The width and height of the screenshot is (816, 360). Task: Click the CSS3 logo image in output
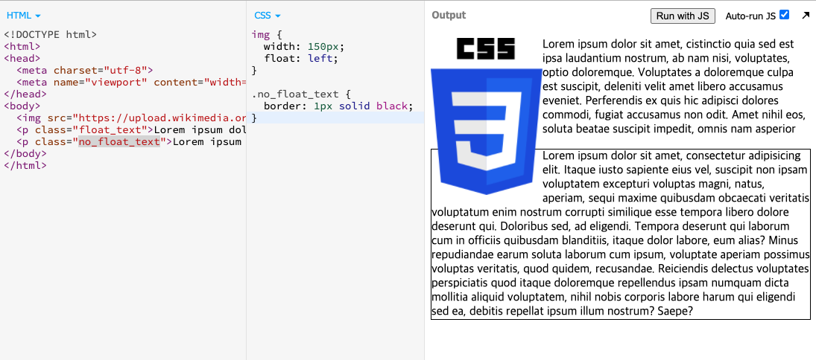pyautogui.click(x=486, y=116)
